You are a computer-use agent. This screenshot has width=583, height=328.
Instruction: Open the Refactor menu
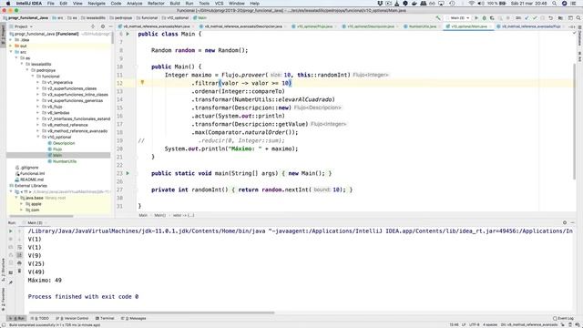(x=156, y=4)
